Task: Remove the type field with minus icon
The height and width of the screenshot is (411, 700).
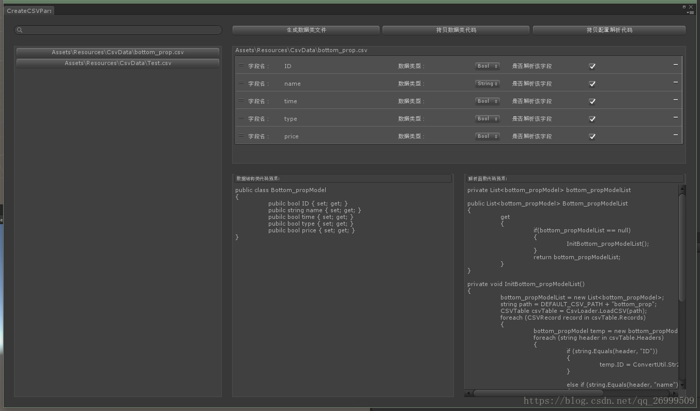Action: pos(675,118)
